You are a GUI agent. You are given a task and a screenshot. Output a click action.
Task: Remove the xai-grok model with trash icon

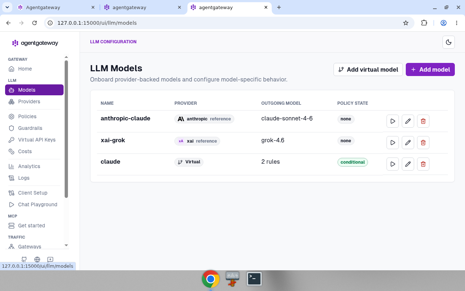423,143
